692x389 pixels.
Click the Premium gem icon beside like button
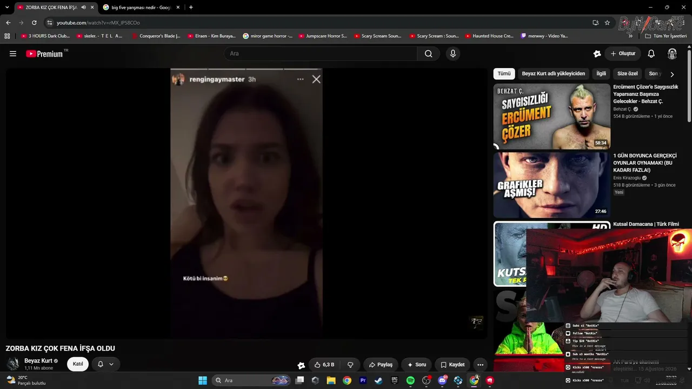pos(301,365)
